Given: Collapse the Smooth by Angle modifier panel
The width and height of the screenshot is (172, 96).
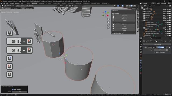Looking at the screenshot, I should click(144, 47).
